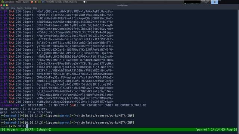Click the green window control button
The height and width of the screenshot is (134, 239).
click(x=4, y=5)
